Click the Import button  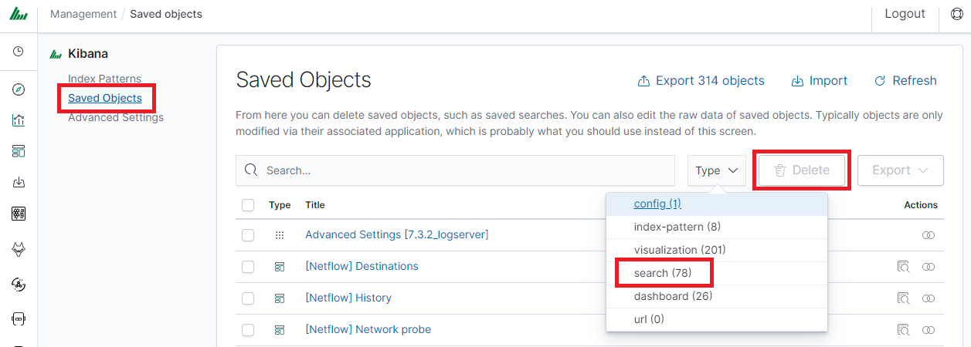(820, 81)
